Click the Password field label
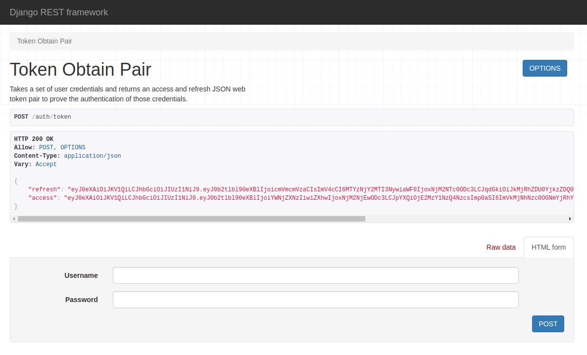 [81, 300]
